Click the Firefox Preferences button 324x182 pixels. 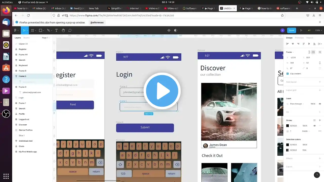97,22
